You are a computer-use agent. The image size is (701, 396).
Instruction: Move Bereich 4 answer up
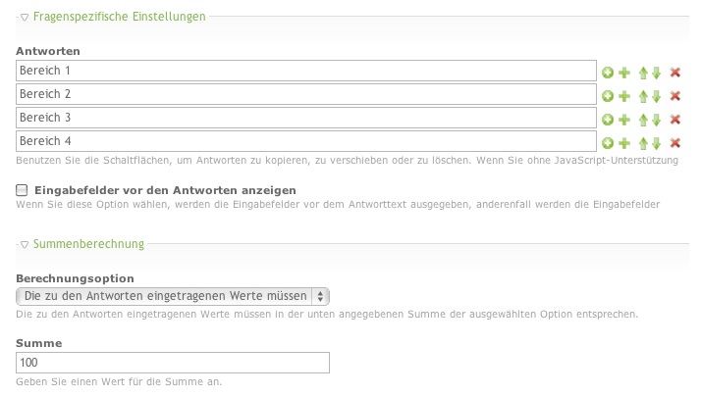(643, 142)
